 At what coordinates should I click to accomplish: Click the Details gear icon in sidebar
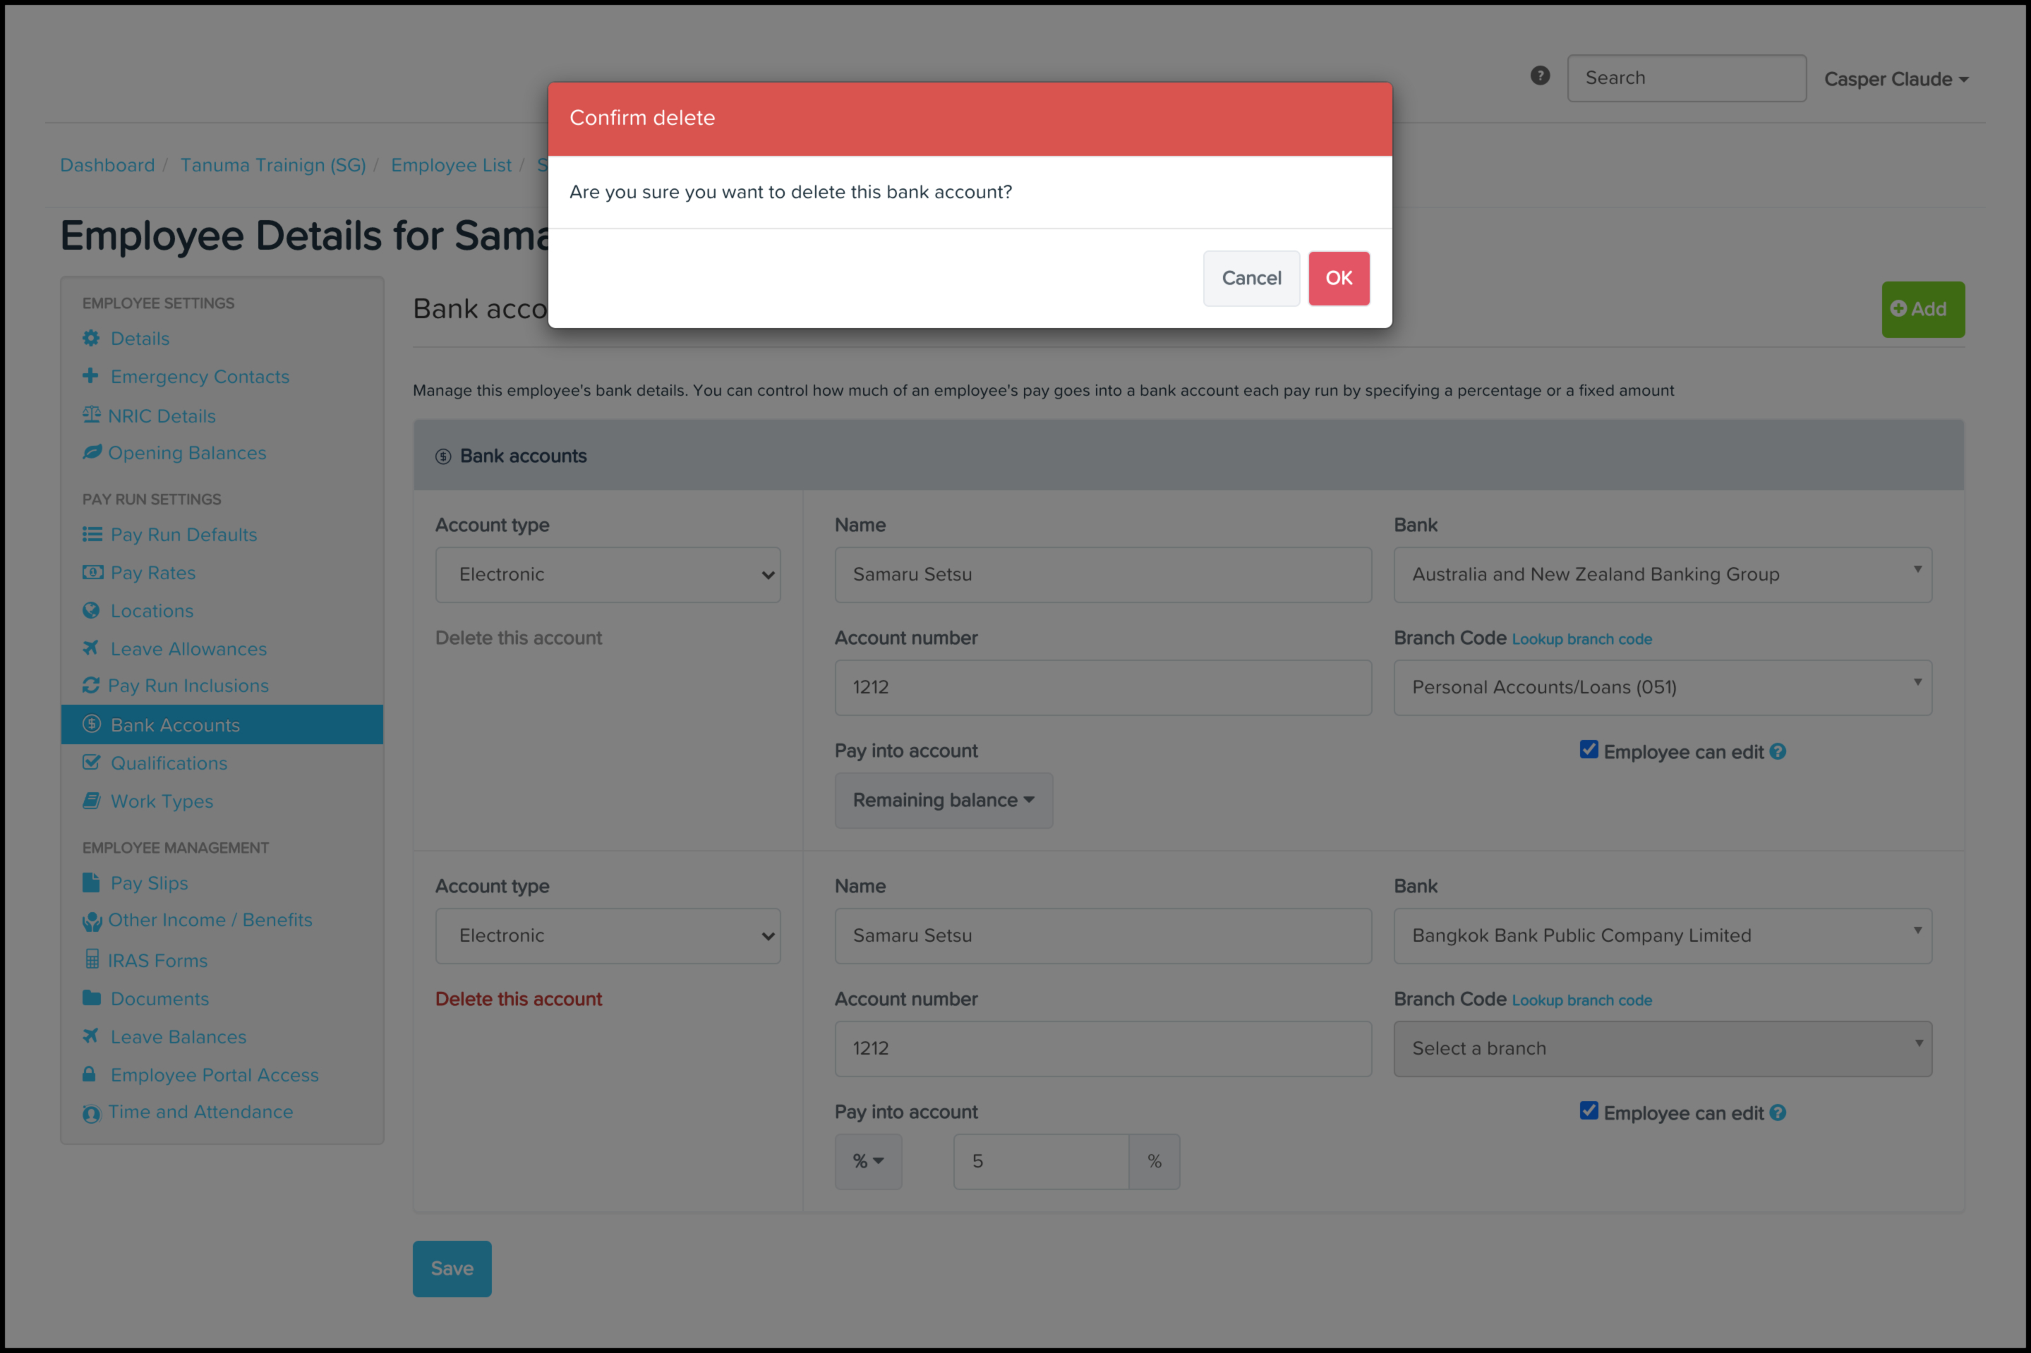click(x=92, y=339)
